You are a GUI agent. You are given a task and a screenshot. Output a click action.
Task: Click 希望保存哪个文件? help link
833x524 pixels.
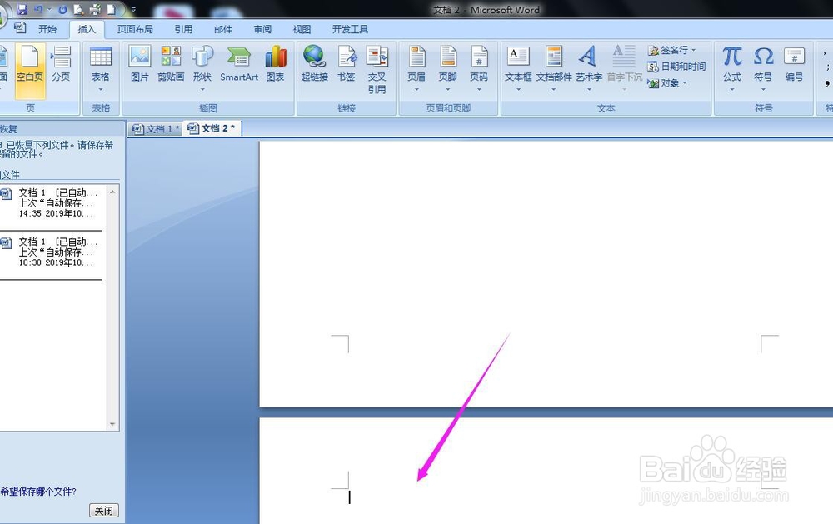click(38, 492)
